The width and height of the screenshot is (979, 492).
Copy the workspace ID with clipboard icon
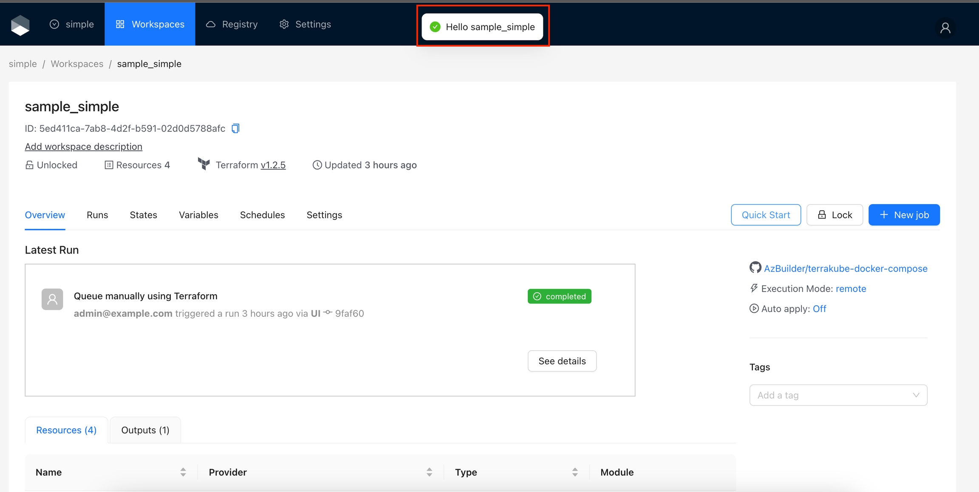[x=235, y=128]
